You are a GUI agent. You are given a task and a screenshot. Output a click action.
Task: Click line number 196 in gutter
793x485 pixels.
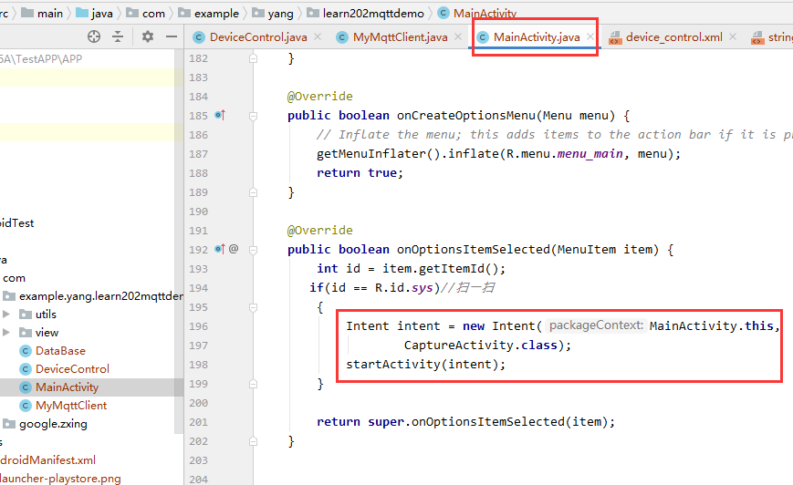click(x=198, y=326)
